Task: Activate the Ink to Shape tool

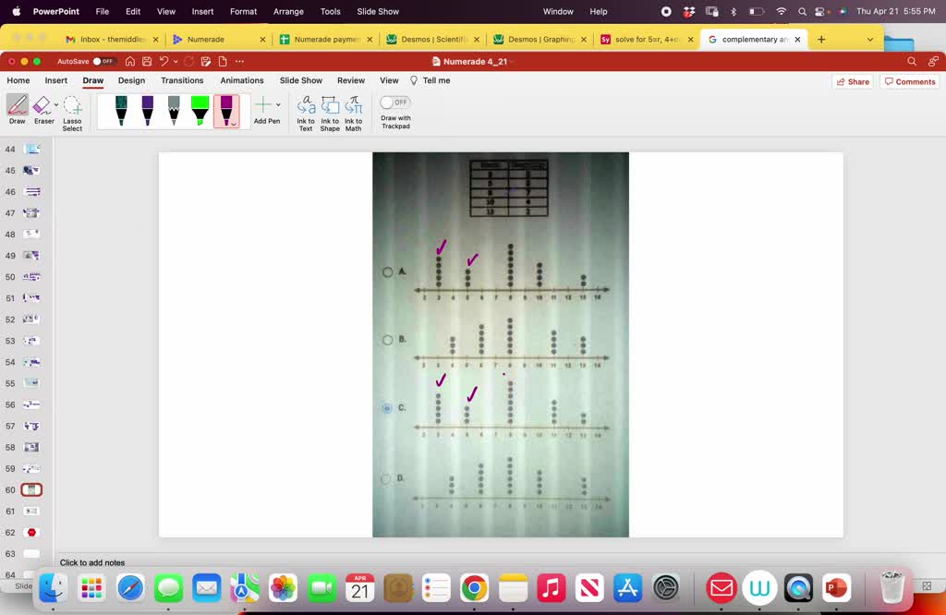Action: 330,114
